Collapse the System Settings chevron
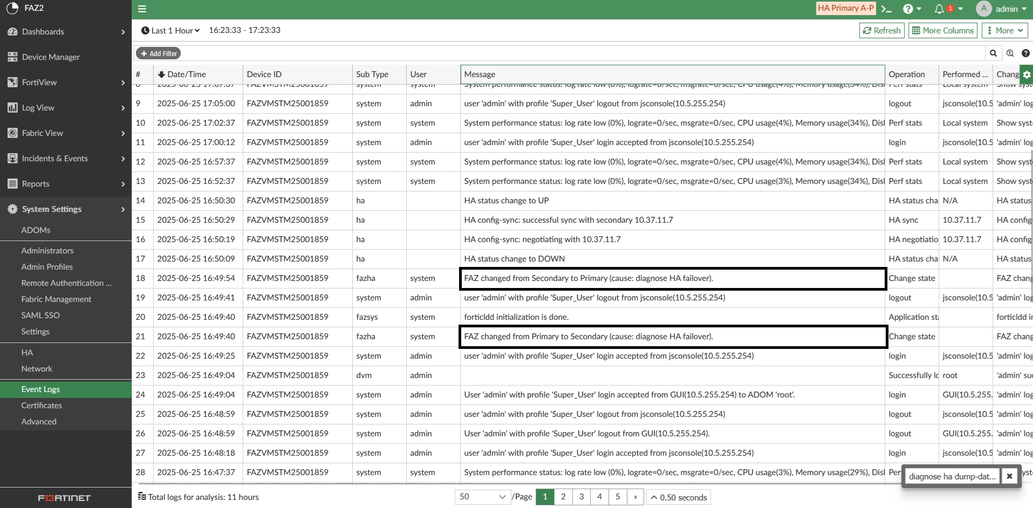Image resolution: width=1033 pixels, height=508 pixels. (x=123, y=209)
